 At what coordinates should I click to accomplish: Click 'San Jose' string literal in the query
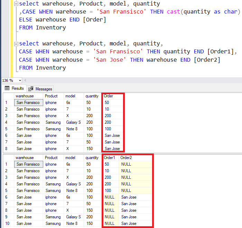tap(110, 60)
